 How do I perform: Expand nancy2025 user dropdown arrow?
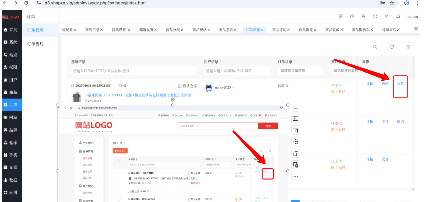[x=234, y=88]
